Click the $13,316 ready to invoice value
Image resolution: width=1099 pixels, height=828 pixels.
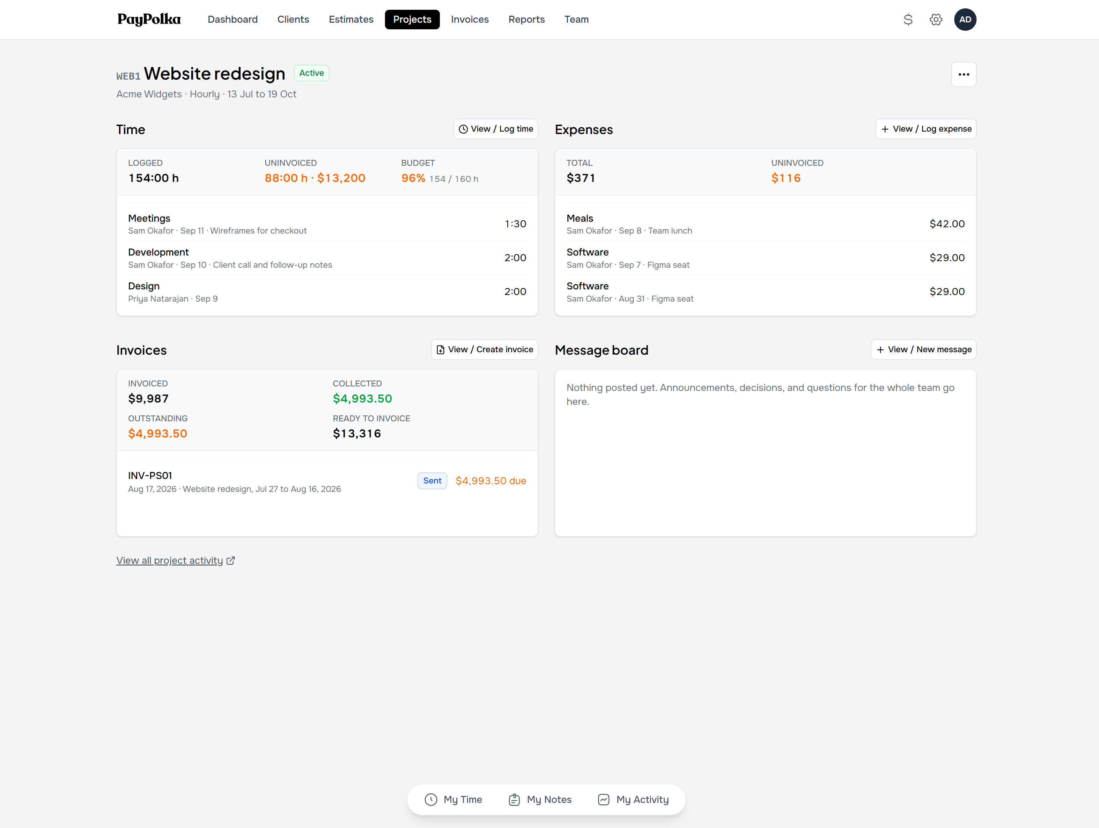coord(357,434)
